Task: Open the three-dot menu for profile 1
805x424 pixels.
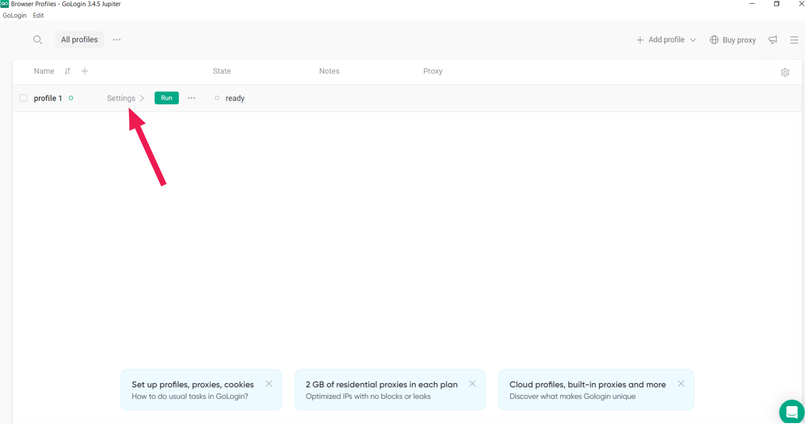Action: [x=191, y=98]
